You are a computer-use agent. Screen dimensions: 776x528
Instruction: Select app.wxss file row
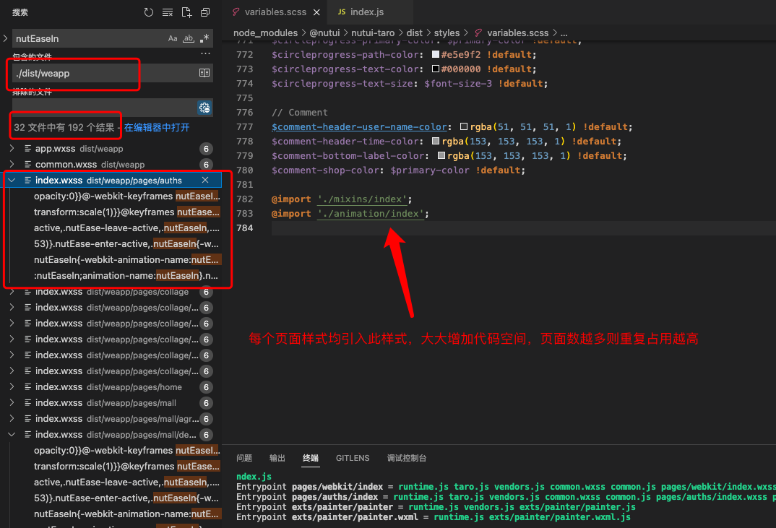click(111, 149)
